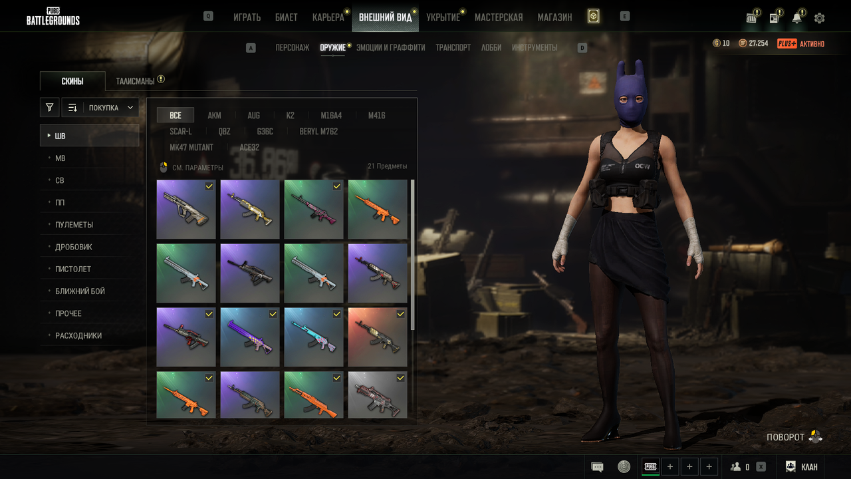Click the BP currency coin icon

click(x=743, y=43)
